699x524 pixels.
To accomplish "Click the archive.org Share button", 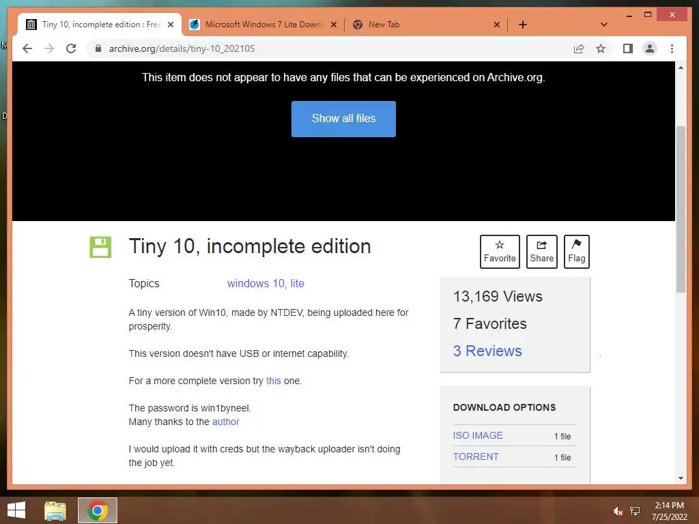I will click(x=541, y=252).
